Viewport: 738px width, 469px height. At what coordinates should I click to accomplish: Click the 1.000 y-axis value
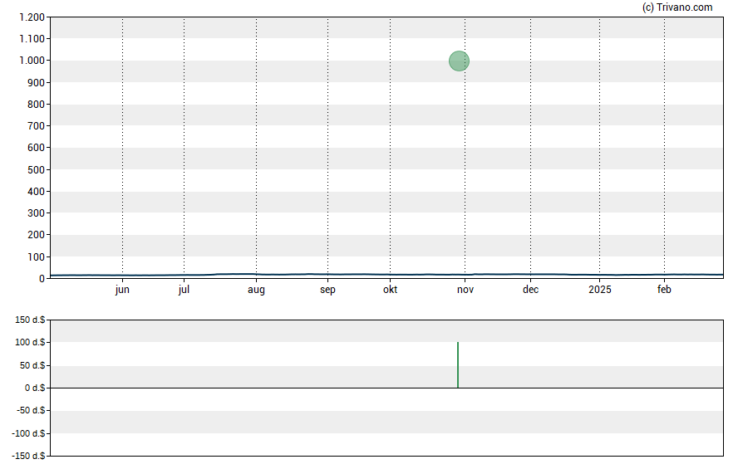pyautogui.click(x=32, y=60)
